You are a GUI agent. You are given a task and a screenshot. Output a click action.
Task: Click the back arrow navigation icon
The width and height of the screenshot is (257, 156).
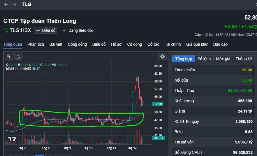click(6, 5)
